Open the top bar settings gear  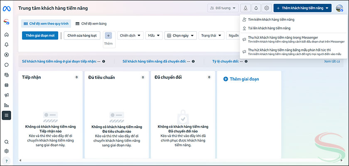tap(267, 8)
